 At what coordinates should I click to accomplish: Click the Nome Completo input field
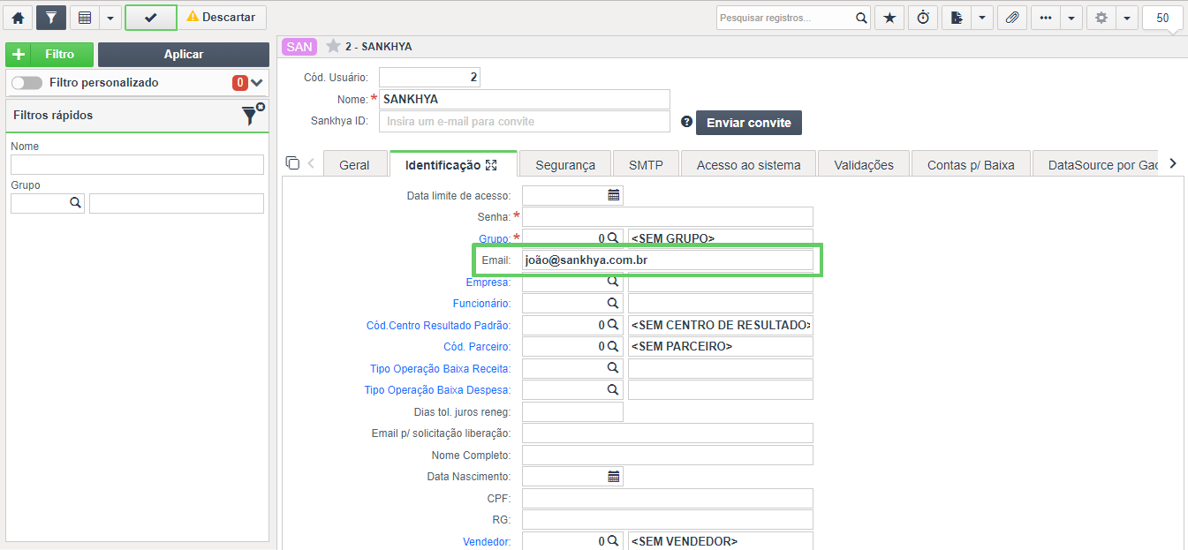point(668,455)
